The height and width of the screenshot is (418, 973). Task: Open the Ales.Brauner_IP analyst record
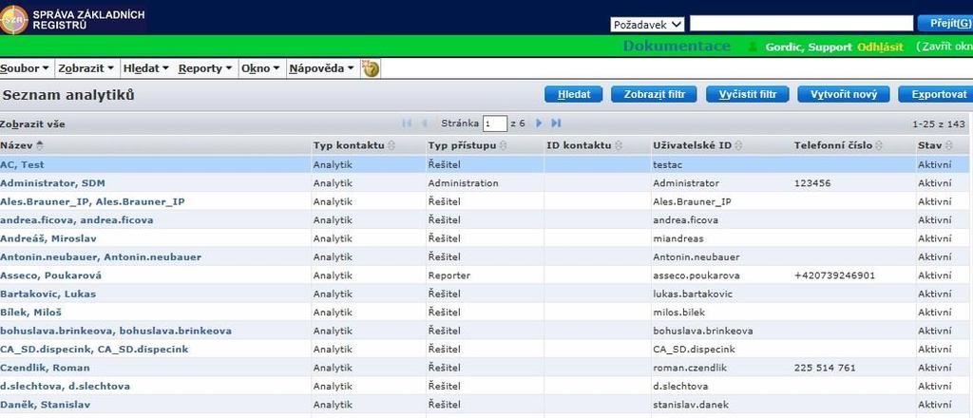coord(92,201)
